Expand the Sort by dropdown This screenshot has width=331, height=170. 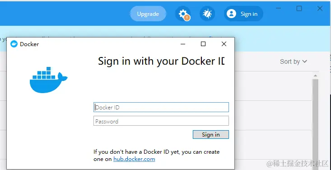pos(293,61)
